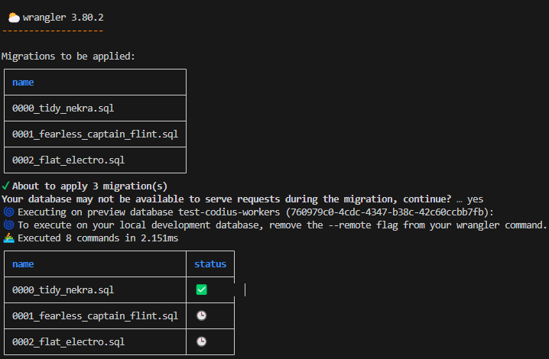Viewport: 549px width, 359px height.
Task: Click the 'About to apply 3 migration(s)' text
Action: (x=89, y=186)
